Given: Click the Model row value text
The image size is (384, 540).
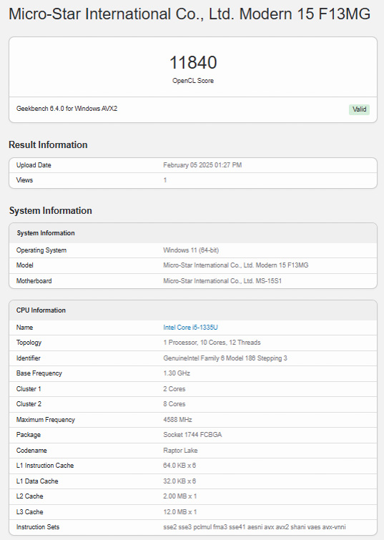Looking at the screenshot, I should coord(236,265).
